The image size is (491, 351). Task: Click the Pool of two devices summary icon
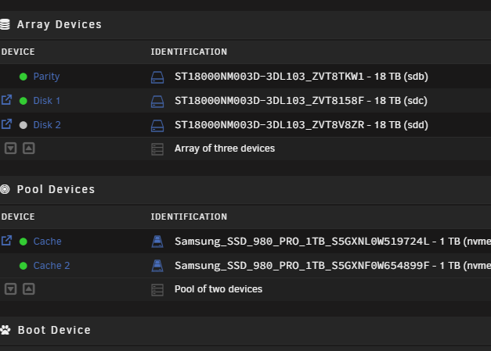157,290
